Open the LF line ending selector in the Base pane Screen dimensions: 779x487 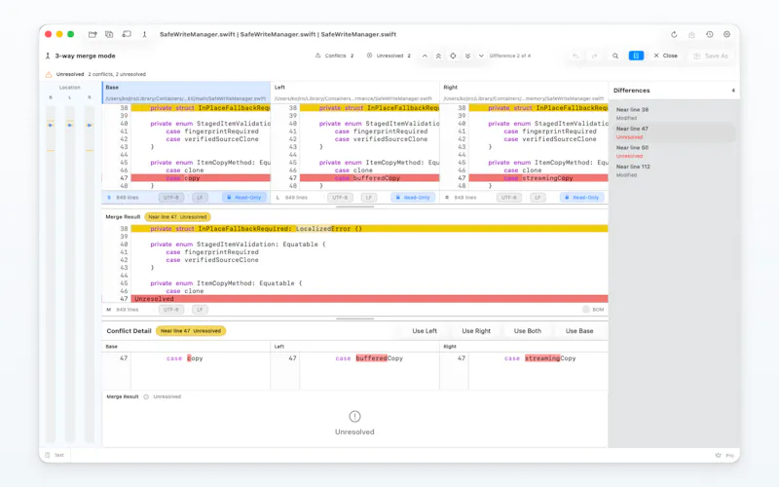pyautogui.click(x=200, y=198)
